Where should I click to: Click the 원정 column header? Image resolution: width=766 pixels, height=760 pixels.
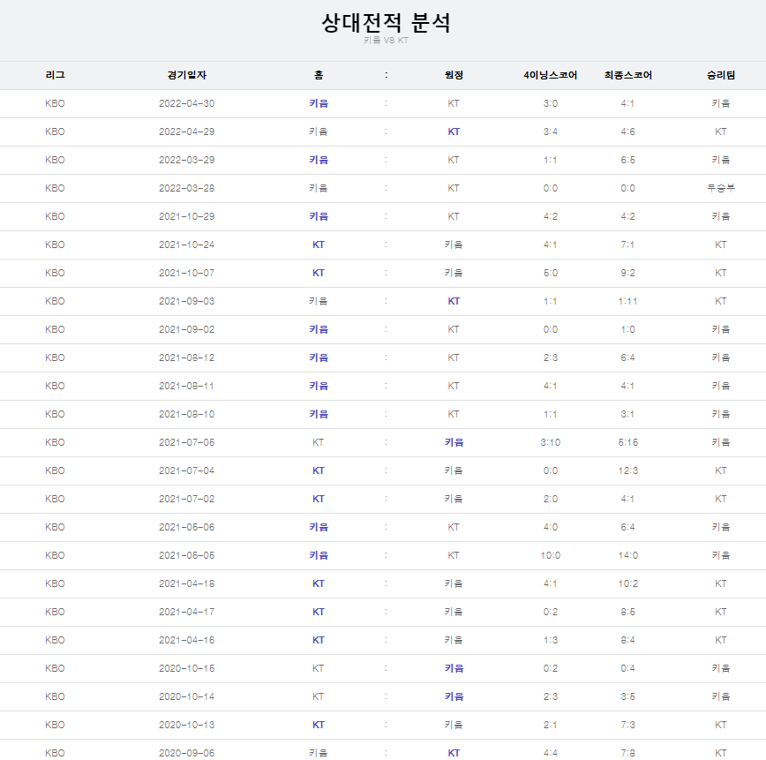454,75
